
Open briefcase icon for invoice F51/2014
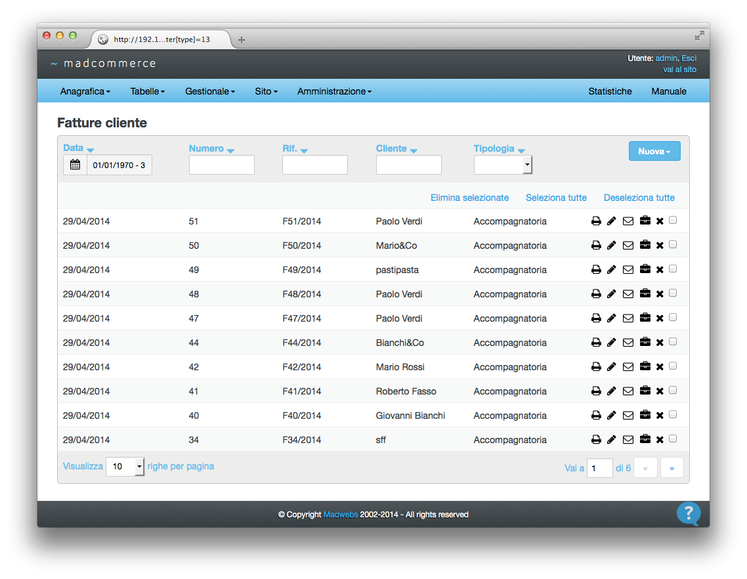[x=645, y=221]
